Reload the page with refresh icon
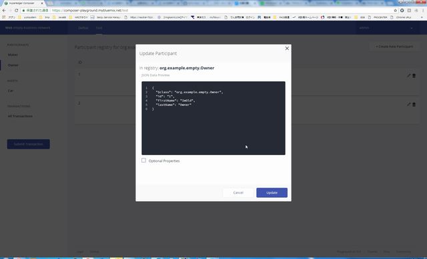Image resolution: width=427 pixels, height=259 pixels. click(16, 11)
